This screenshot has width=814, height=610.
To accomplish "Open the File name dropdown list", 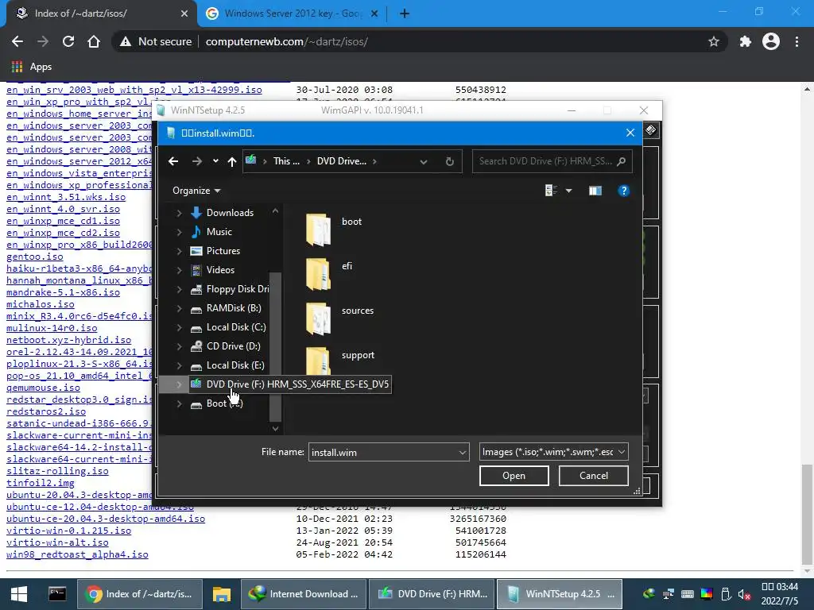I will (x=462, y=452).
